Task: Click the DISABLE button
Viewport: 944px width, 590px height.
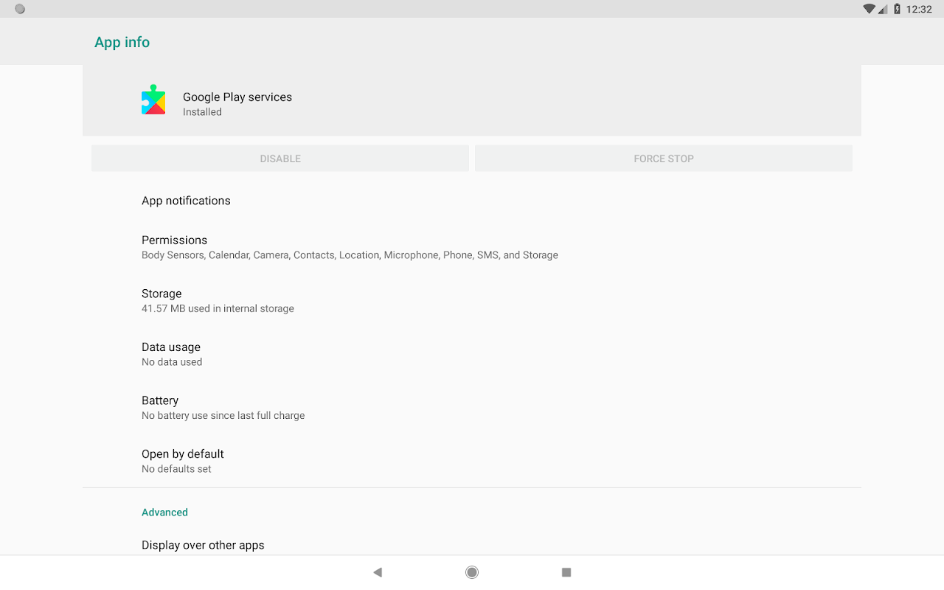Action: (x=280, y=159)
